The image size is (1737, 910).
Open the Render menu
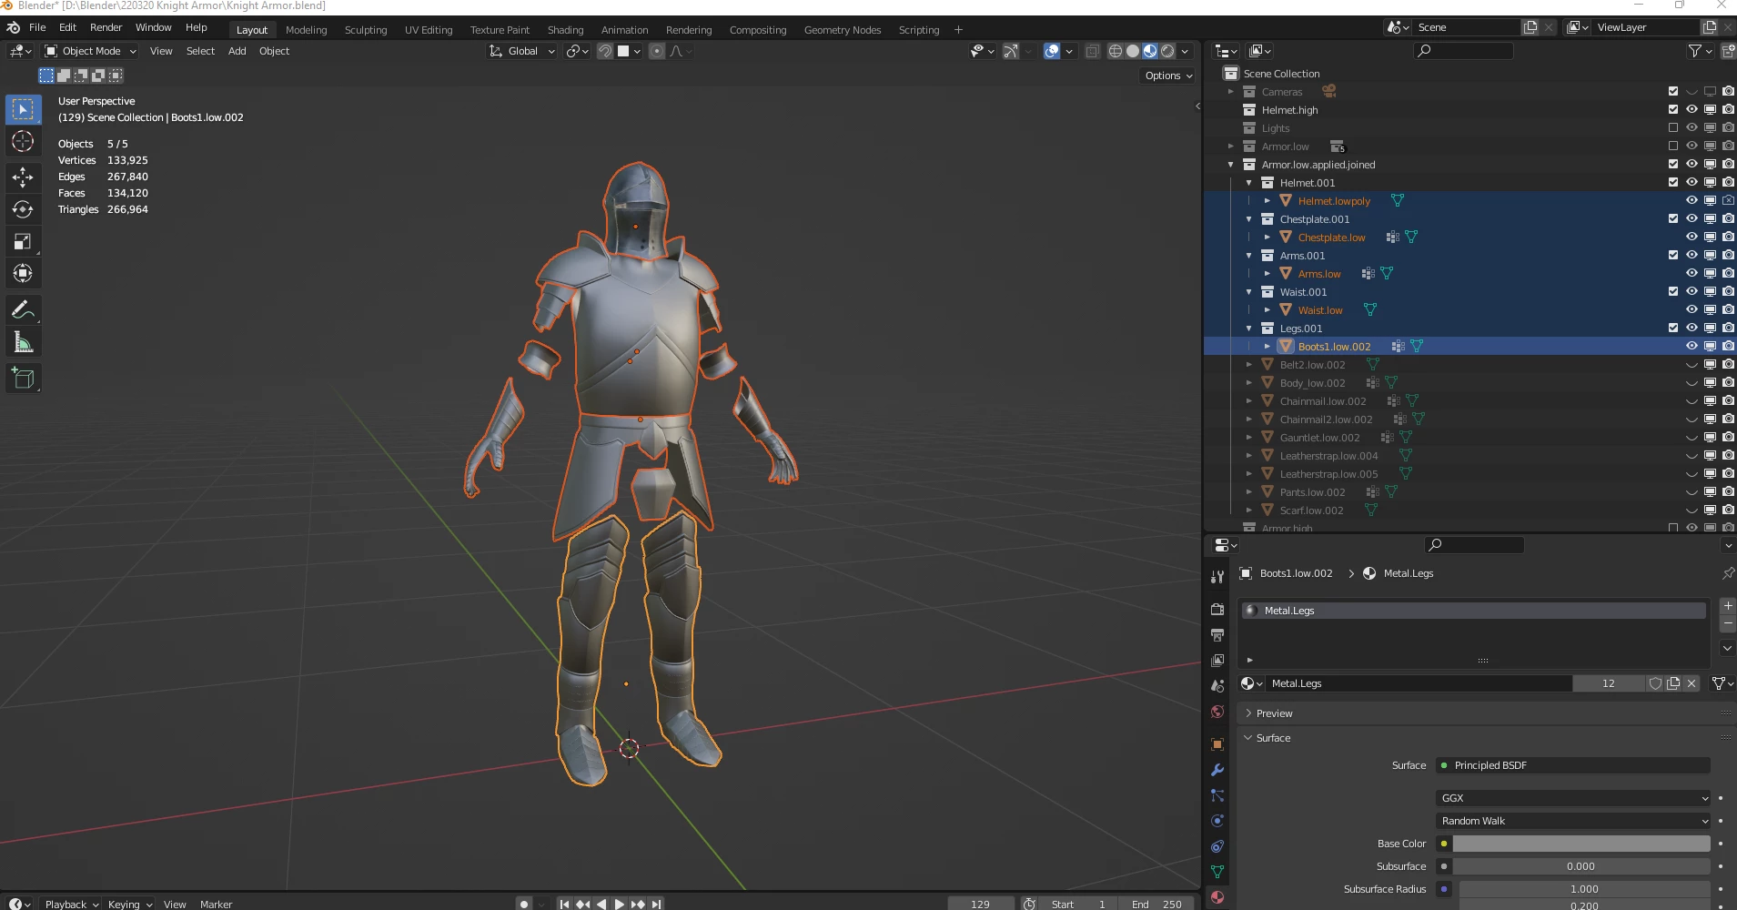[x=106, y=27]
